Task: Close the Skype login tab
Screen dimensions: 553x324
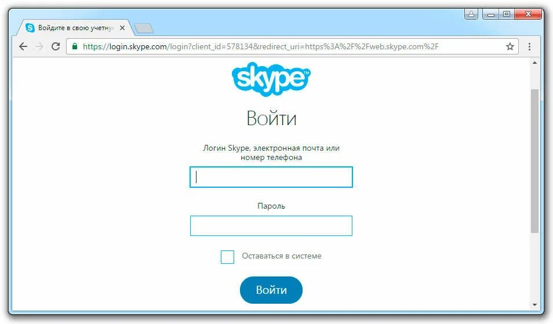Action: pos(122,28)
